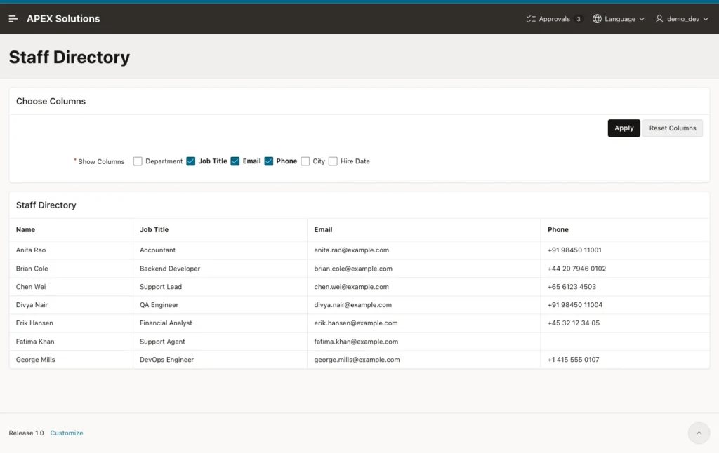The height and width of the screenshot is (453, 719).
Task: Uncheck the Email column checkbox
Action: pyautogui.click(x=235, y=161)
